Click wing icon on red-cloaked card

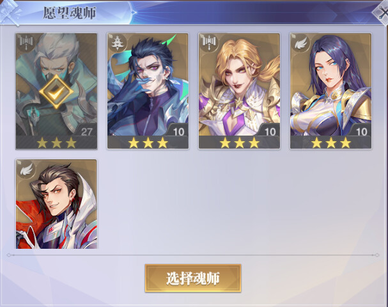[26, 168]
